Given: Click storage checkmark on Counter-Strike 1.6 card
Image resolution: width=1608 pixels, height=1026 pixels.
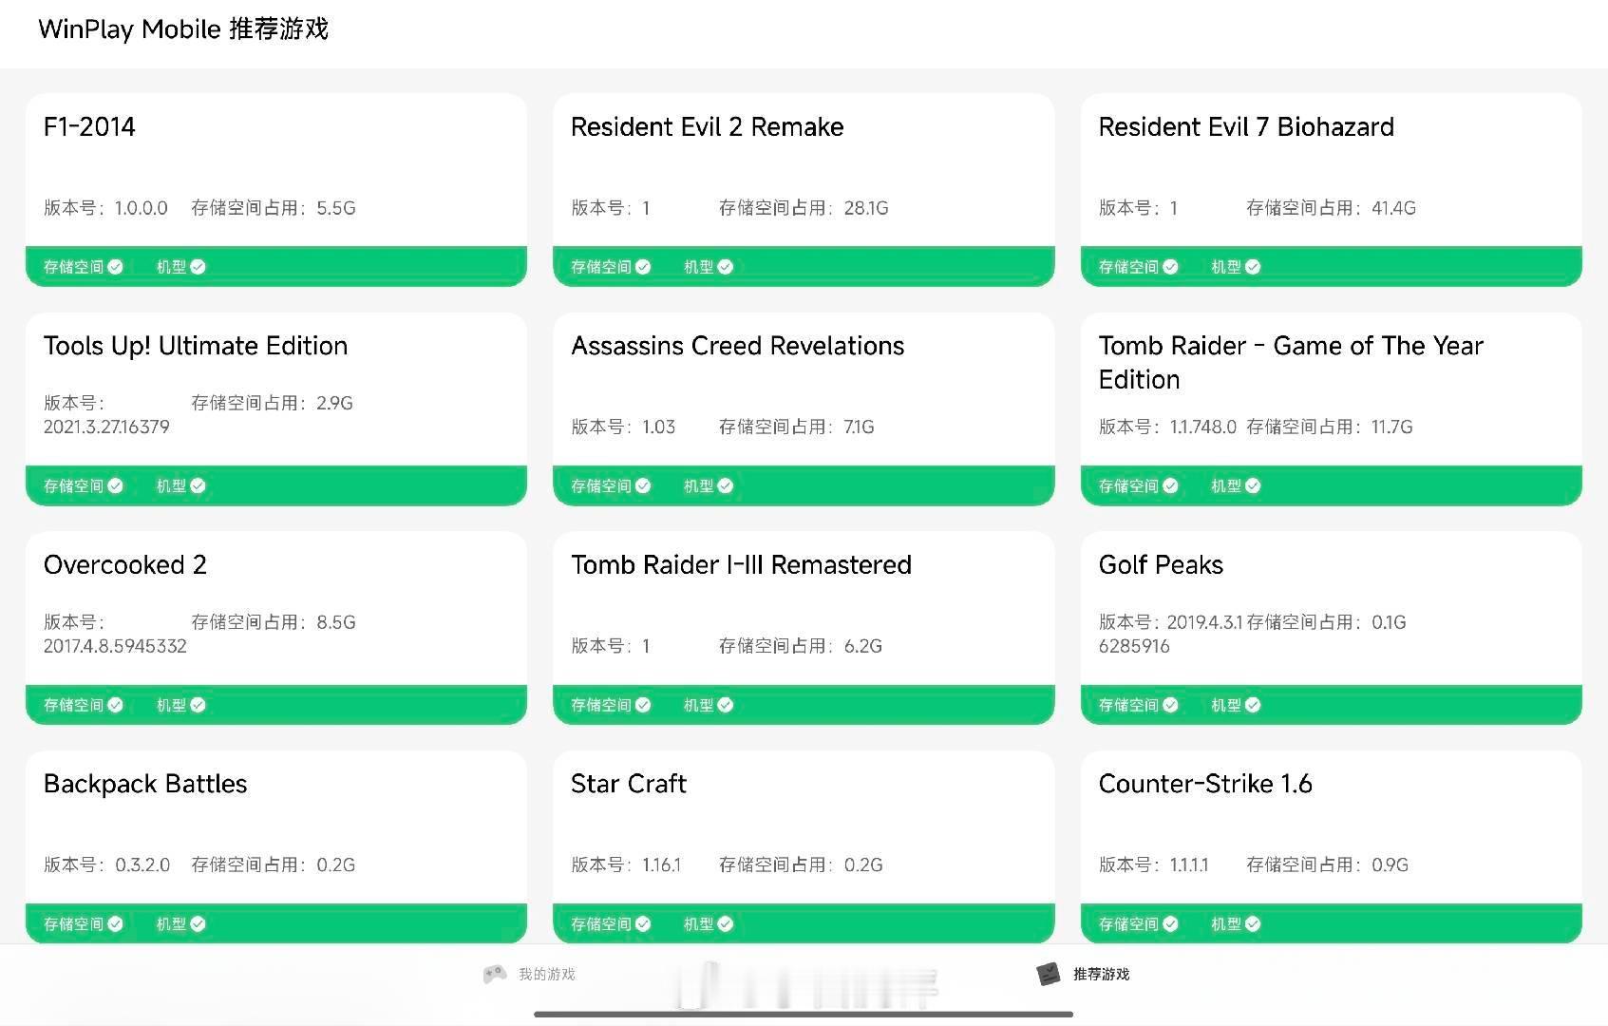Looking at the screenshot, I should (1170, 923).
